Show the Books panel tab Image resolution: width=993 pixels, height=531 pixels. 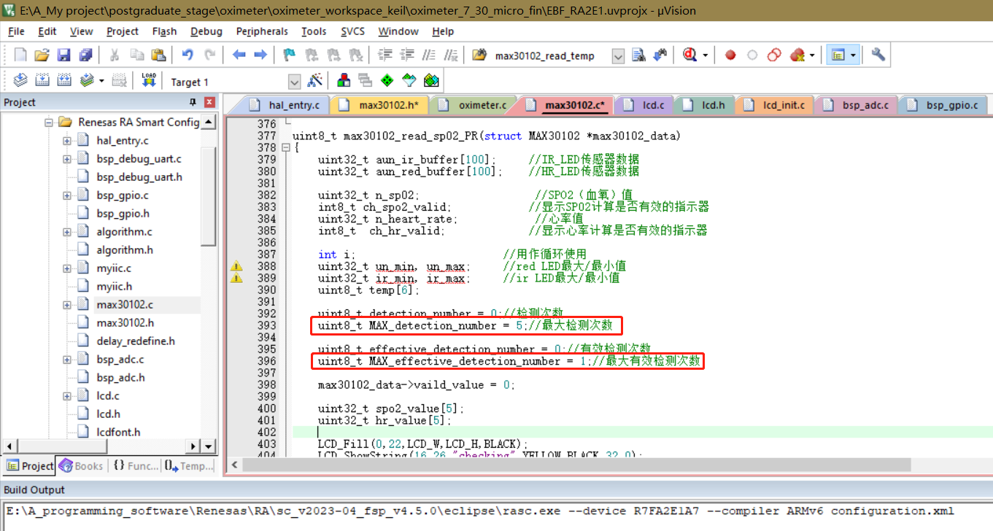coord(81,466)
